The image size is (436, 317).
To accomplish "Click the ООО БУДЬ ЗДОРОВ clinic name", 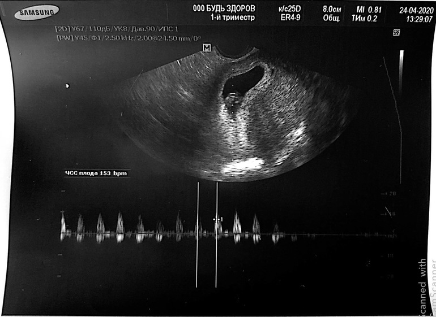I will click(x=224, y=9).
